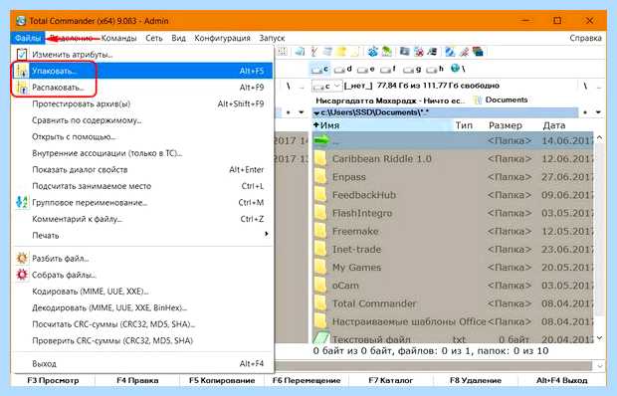Click the red scissors-like toolbar icon
617x396 pixels.
click(314, 52)
